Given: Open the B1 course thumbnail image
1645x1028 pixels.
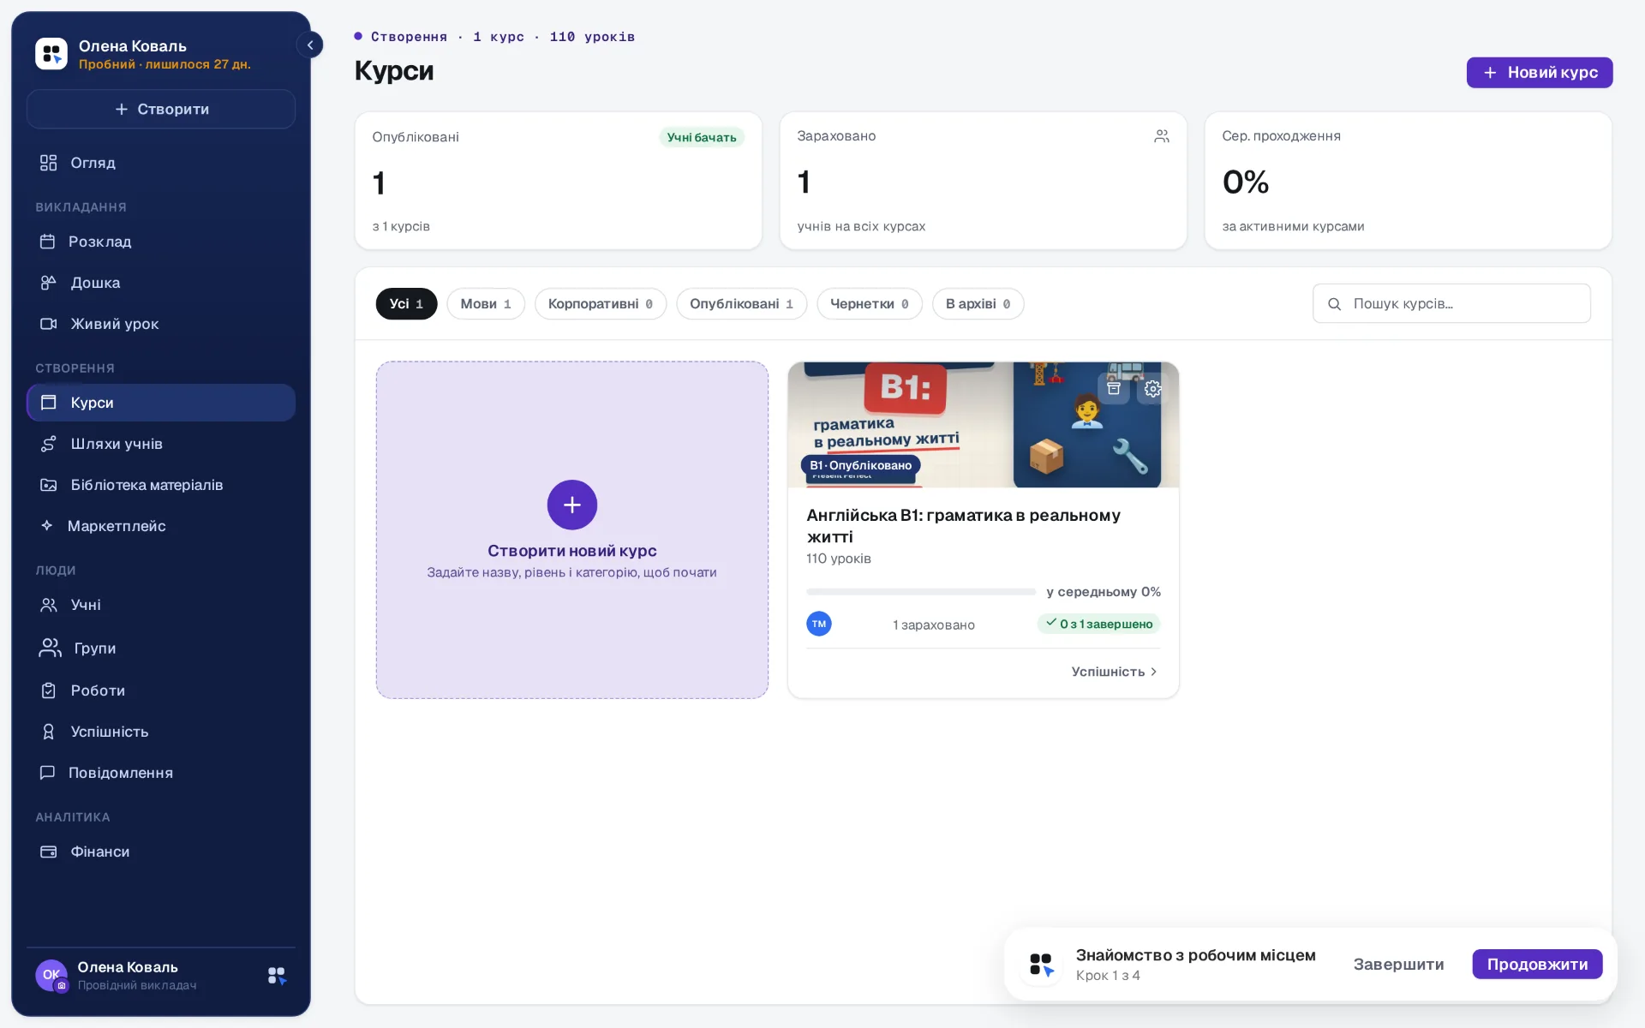Looking at the screenshot, I should (984, 425).
